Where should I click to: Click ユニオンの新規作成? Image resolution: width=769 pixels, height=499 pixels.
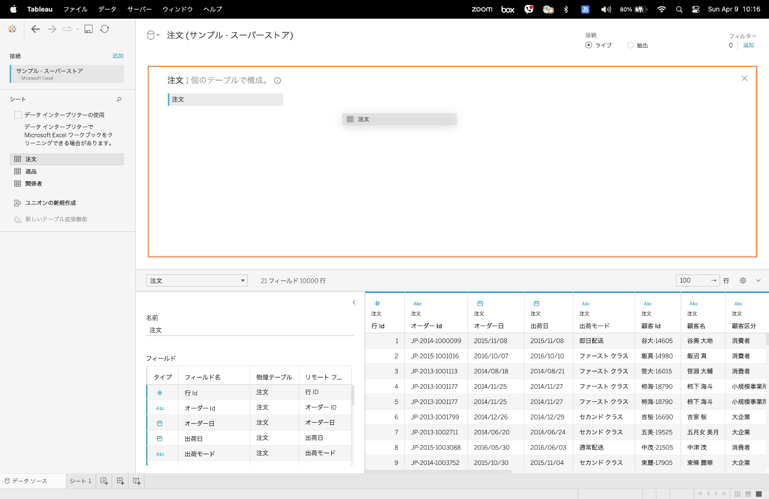[51, 203]
